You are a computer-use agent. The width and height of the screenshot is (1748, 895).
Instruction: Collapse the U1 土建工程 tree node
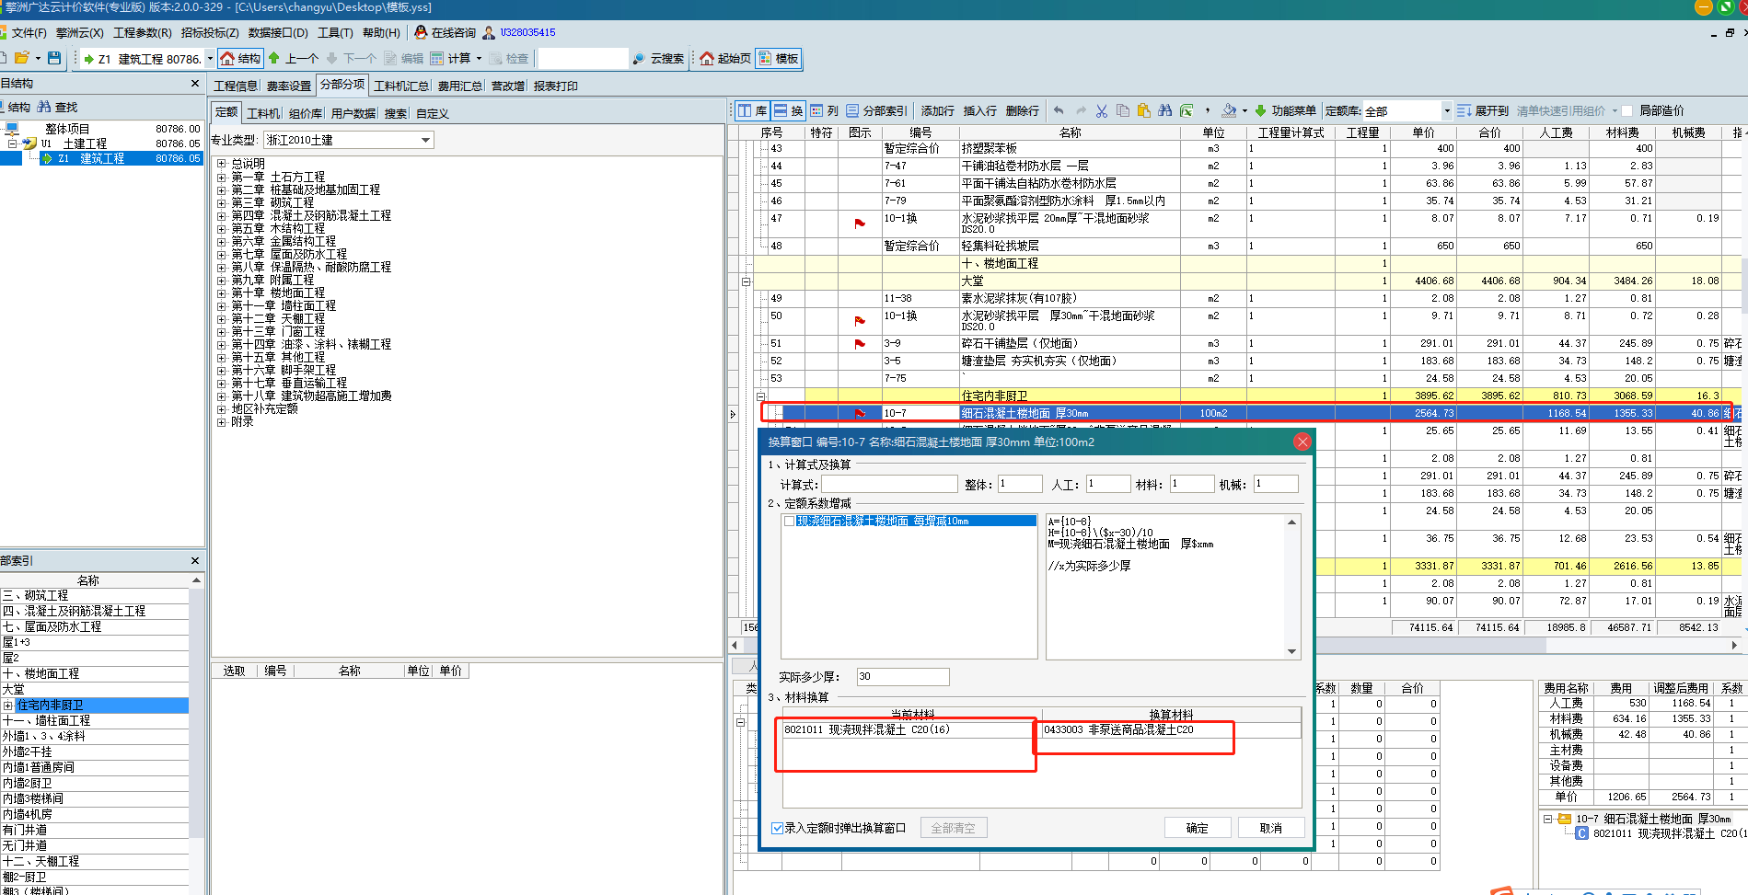coord(12,143)
